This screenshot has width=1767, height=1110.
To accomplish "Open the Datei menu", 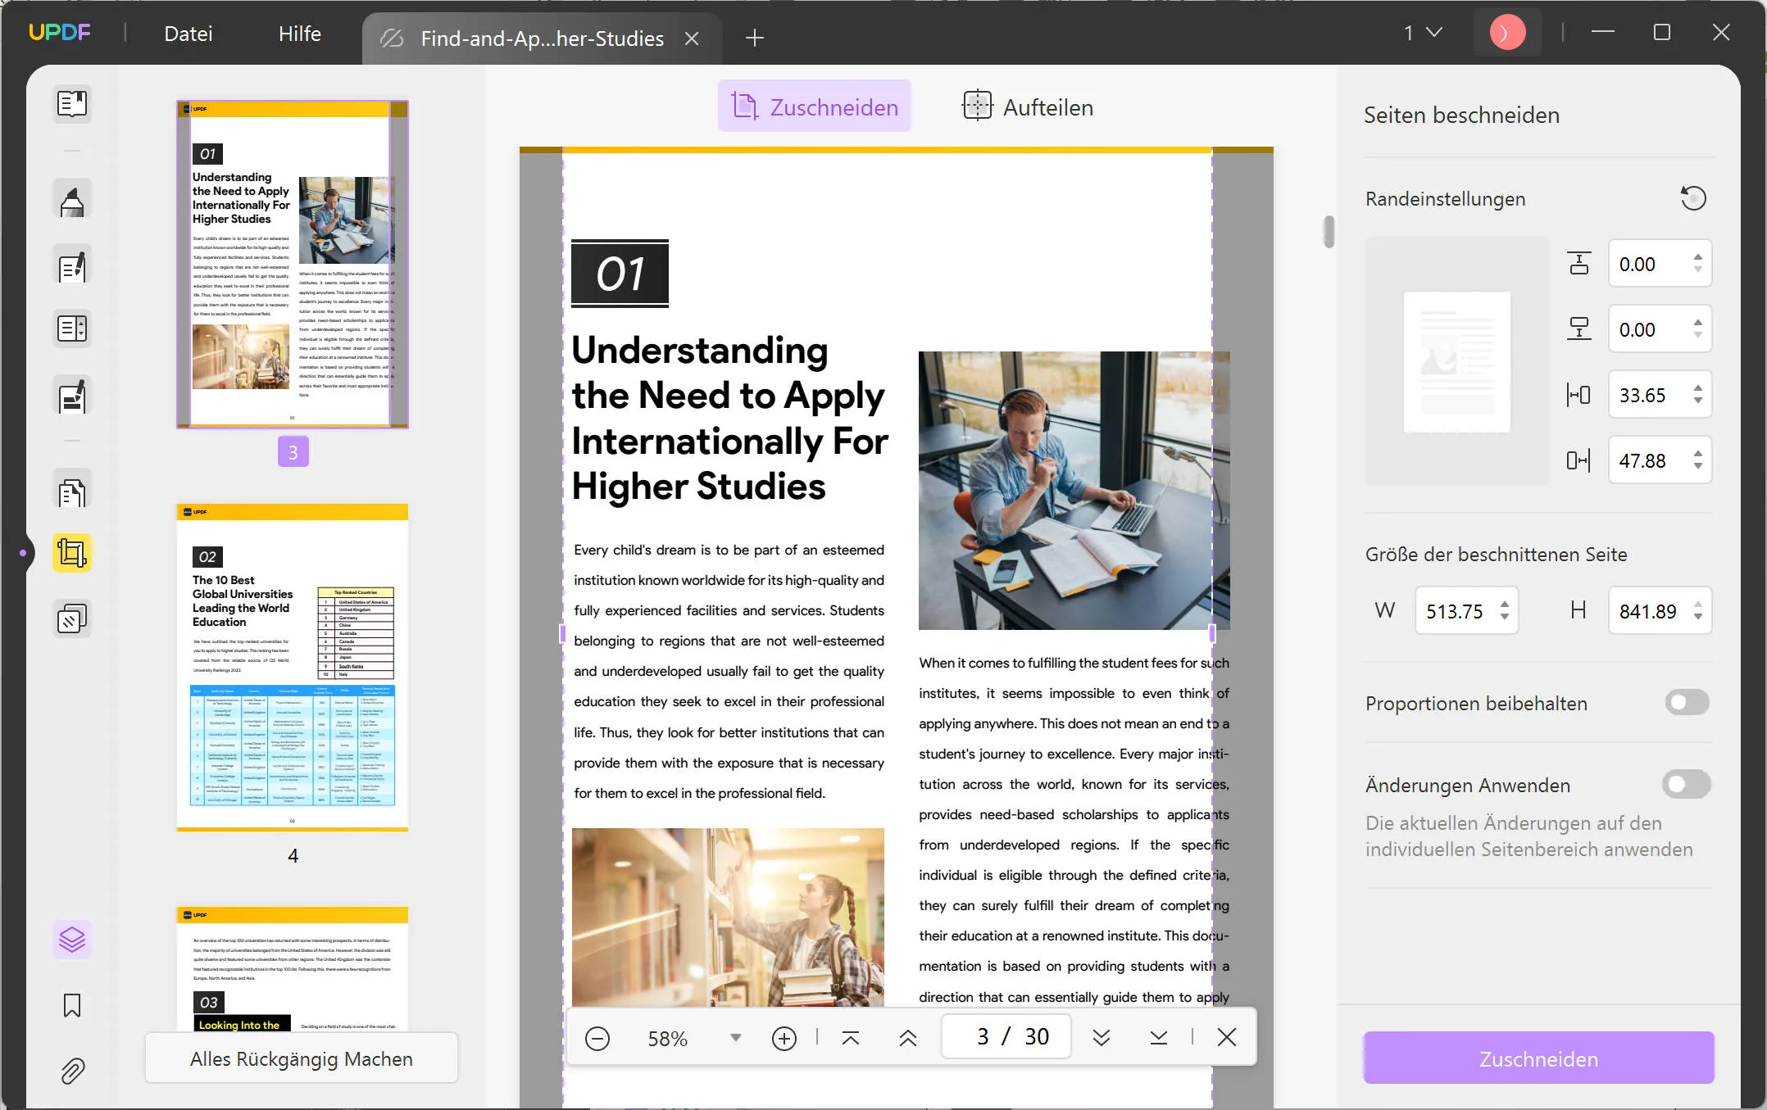I will point(188,34).
